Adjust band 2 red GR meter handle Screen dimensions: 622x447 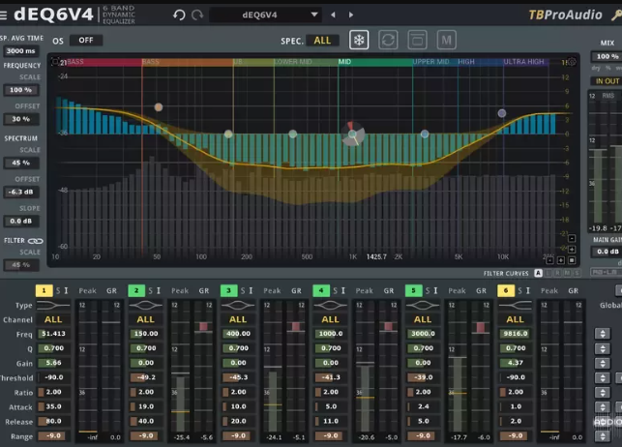pos(203,326)
